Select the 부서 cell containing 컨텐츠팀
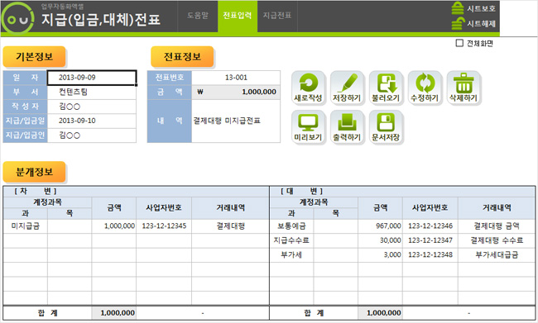 coord(92,92)
